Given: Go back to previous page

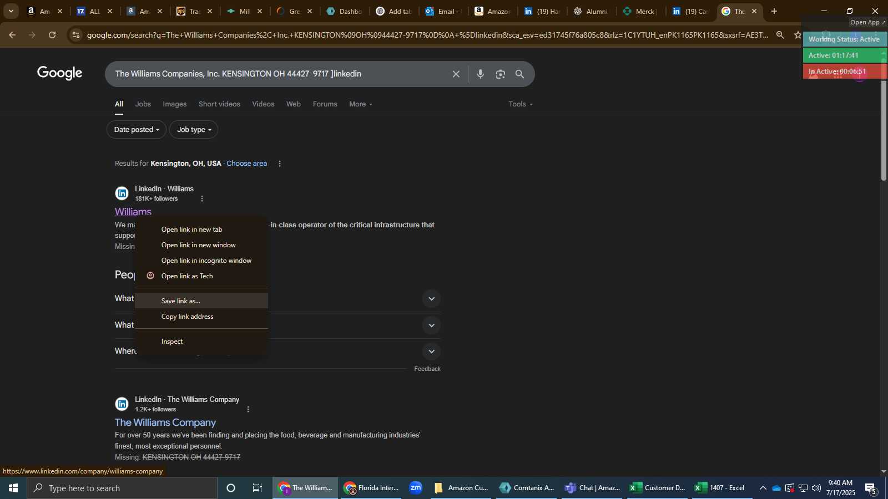Looking at the screenshot, I should pos(12,35).
